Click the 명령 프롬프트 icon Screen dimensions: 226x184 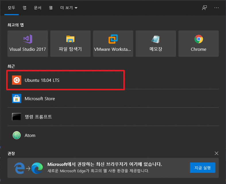tap(17, 117)
